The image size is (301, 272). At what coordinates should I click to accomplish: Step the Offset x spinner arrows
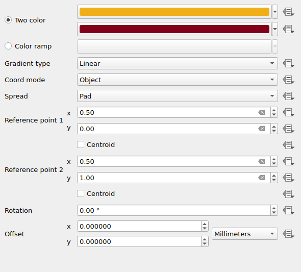[205, 226]
